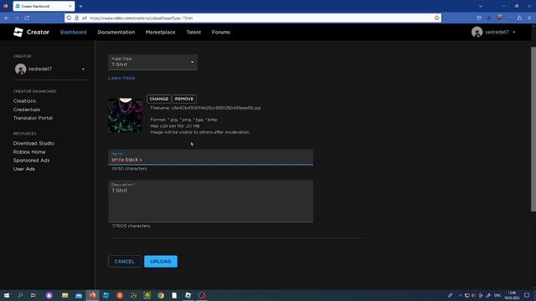
Task: Open Creations in the sidebar
Action: 24,101
